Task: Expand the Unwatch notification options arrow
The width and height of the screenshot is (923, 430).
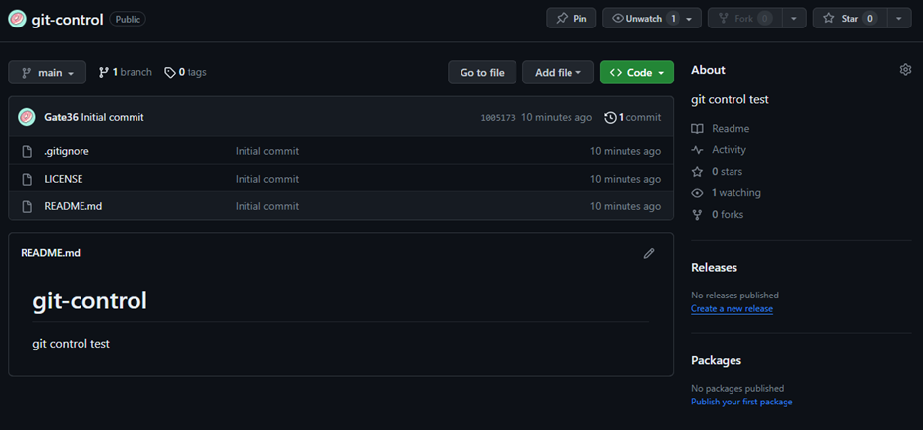Action: [x=690, y=19]
